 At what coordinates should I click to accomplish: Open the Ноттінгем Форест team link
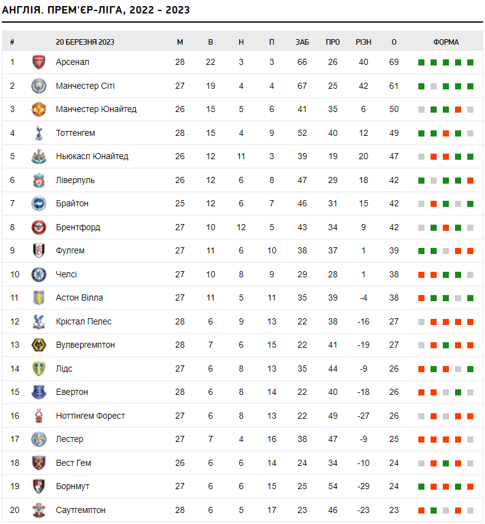pyautogui.click(x=90, y=416)
